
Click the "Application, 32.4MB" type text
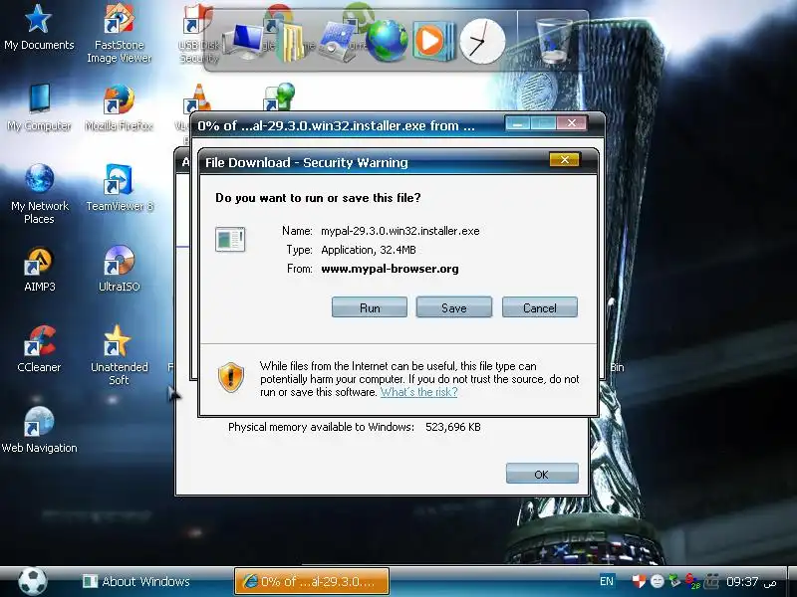pyautogui.click(x=369, y=250)
